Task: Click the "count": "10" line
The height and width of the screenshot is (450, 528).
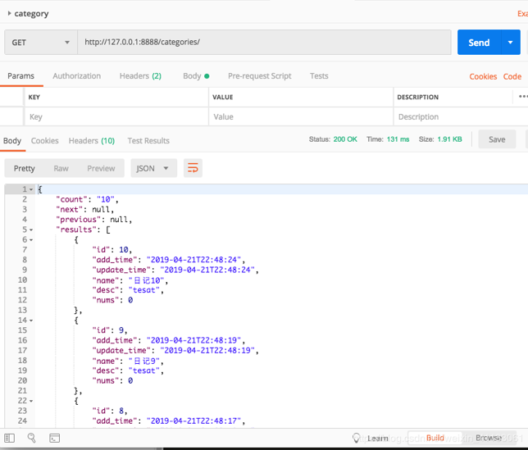Action: point(87,199)
